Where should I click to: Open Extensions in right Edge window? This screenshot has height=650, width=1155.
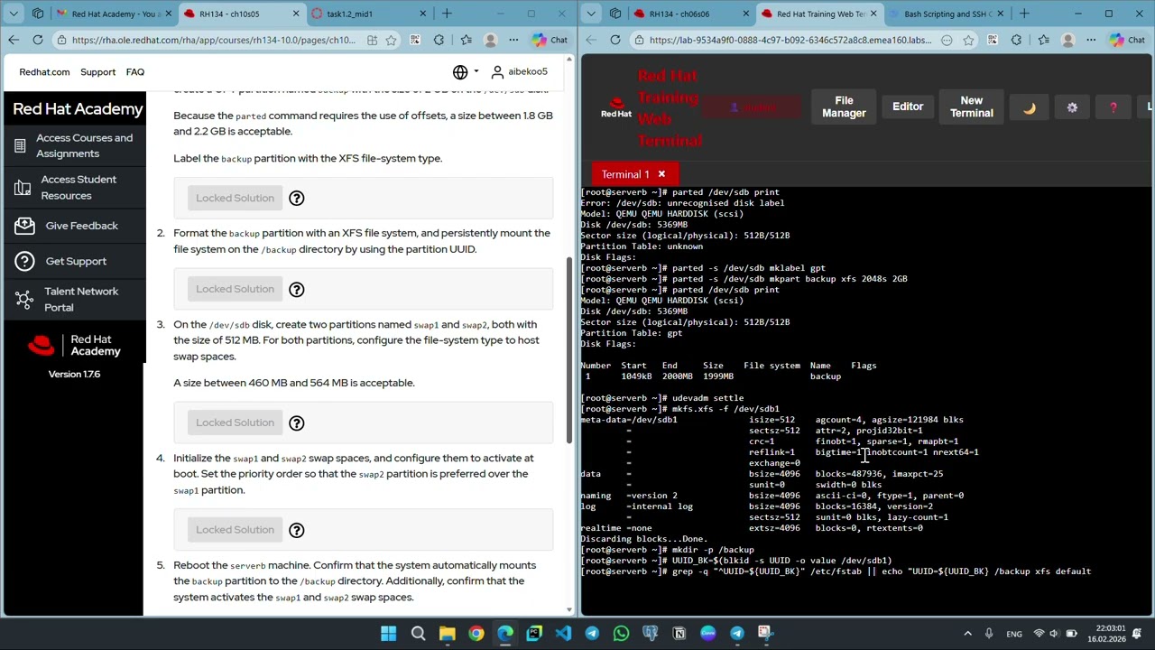pos(1016,40)
